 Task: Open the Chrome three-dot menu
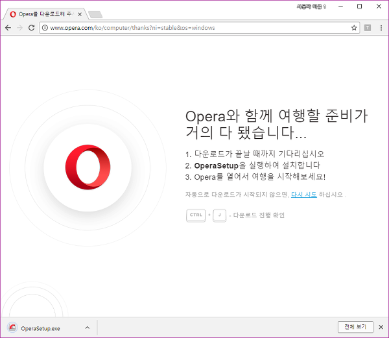(x=381, y=28)
